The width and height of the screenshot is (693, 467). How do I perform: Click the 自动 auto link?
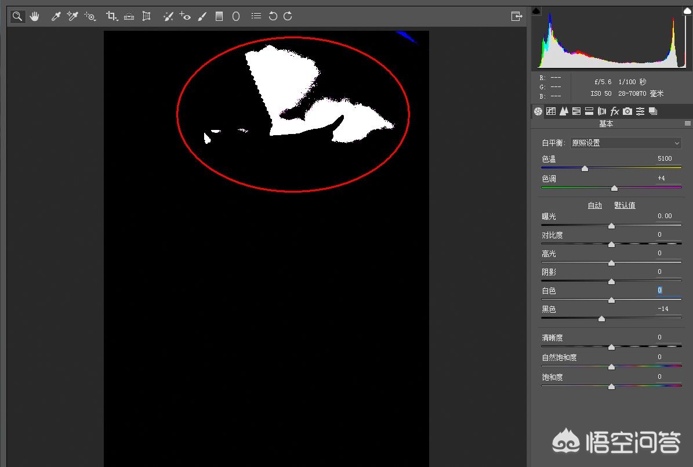pos(595,205)
